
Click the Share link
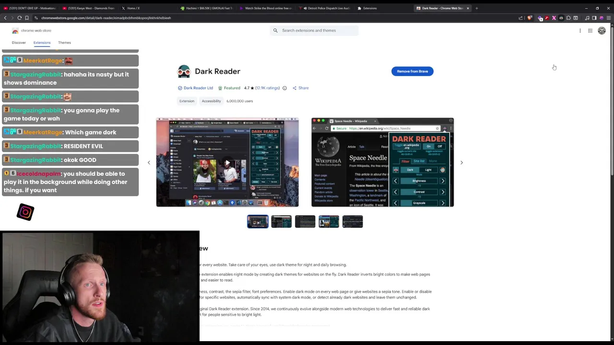pyautogui.click(x=301, y=88)
